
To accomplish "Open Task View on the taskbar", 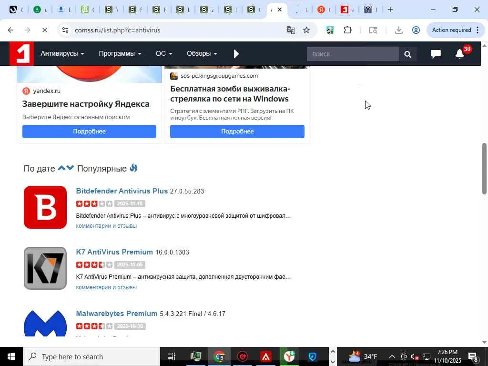I will 171,356.
